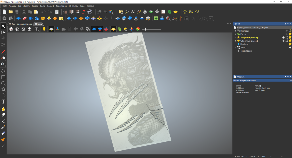Viewport: 292px width, 158px height.
Task: Select the circle vector tool
Action: [3, 83]
